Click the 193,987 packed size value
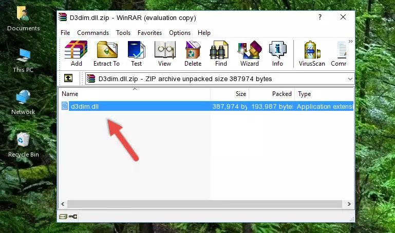Screen dimensions: 395x233 272,106
